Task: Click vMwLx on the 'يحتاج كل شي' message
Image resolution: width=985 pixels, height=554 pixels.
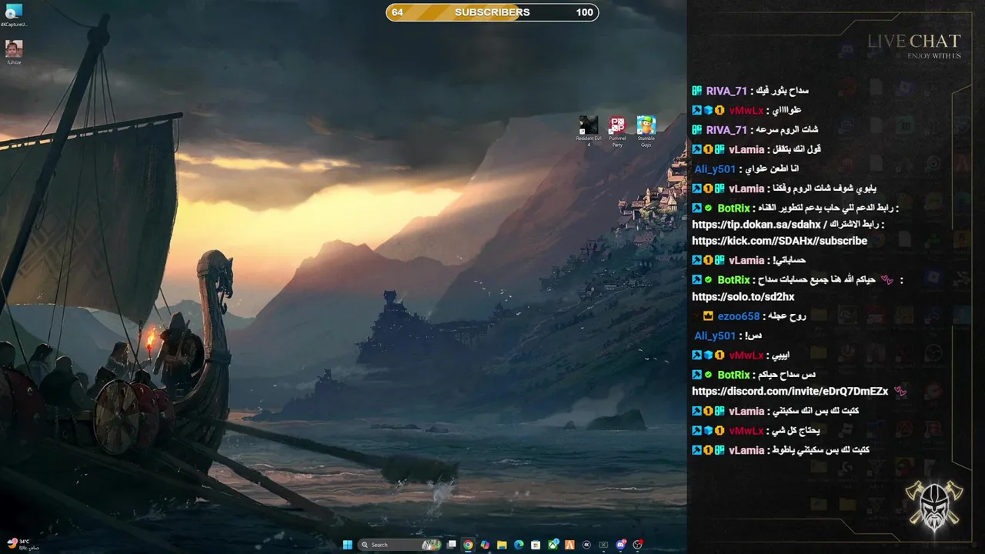Action: [746, 431]
